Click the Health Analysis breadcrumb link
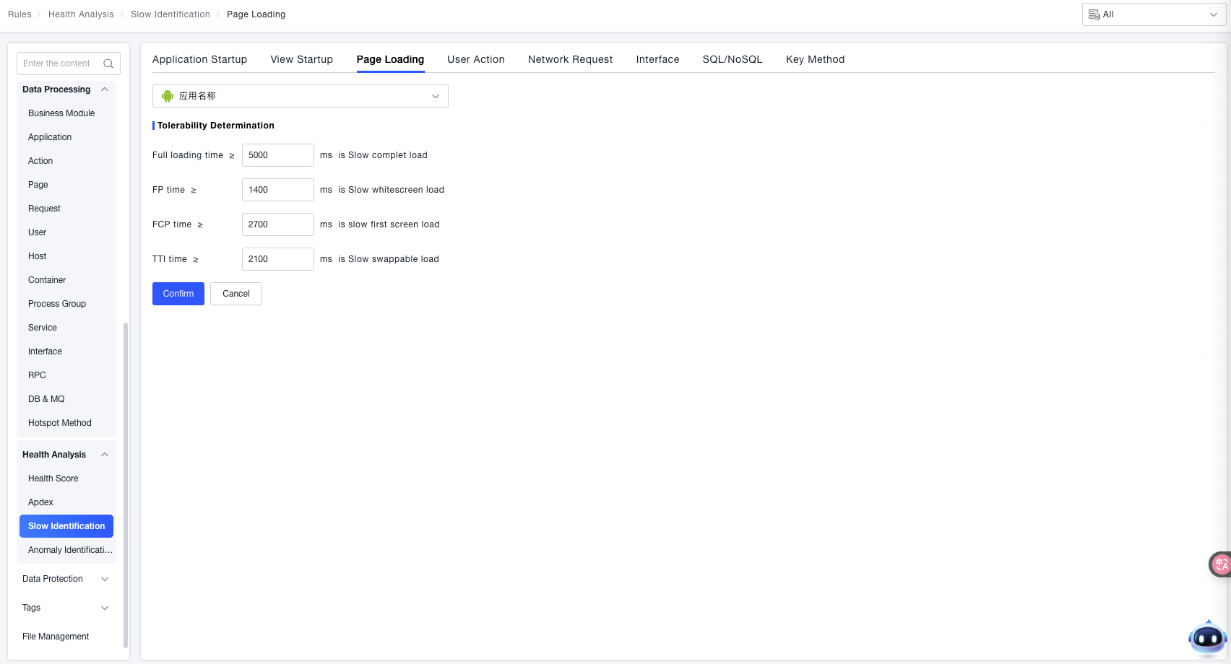This screenshot has height=664, width=1231. pyautogui.click(x=81, y=14)
